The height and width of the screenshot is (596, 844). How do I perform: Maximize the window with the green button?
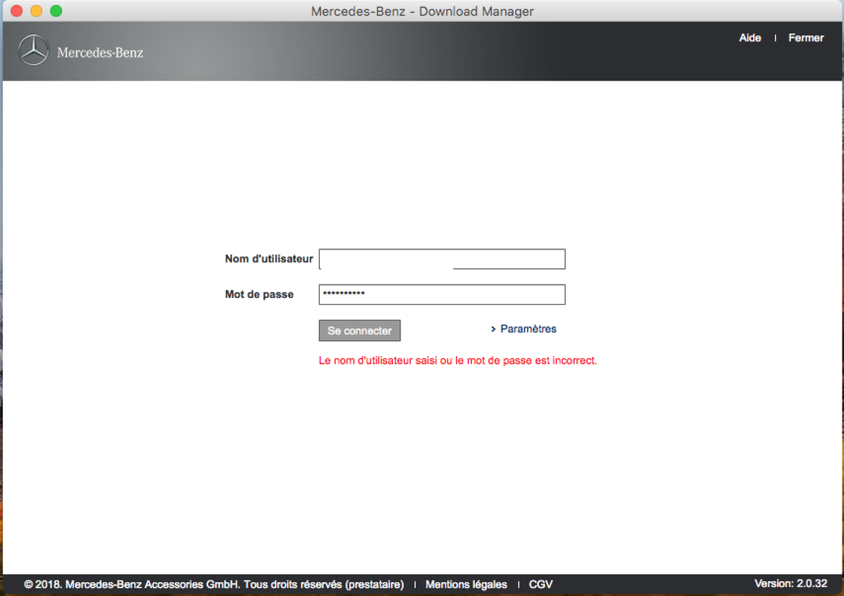(x=56, y=10)
